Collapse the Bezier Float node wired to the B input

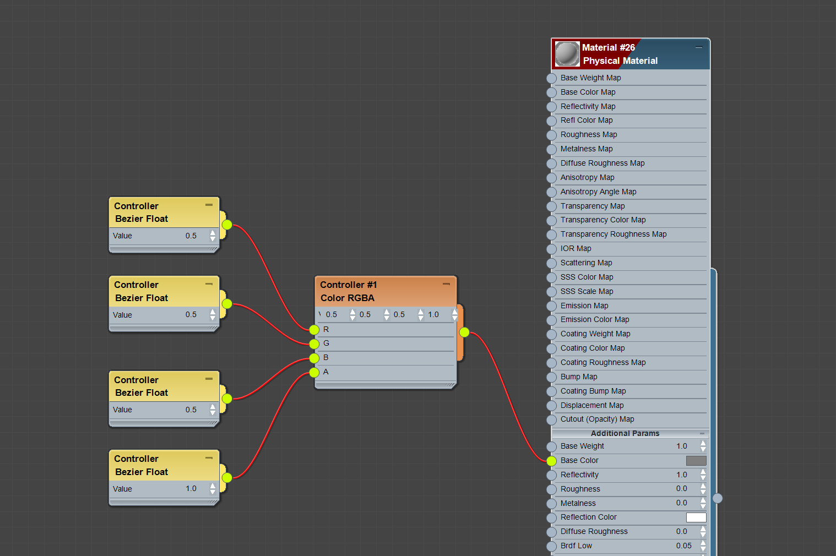click(x=209, y=379)
